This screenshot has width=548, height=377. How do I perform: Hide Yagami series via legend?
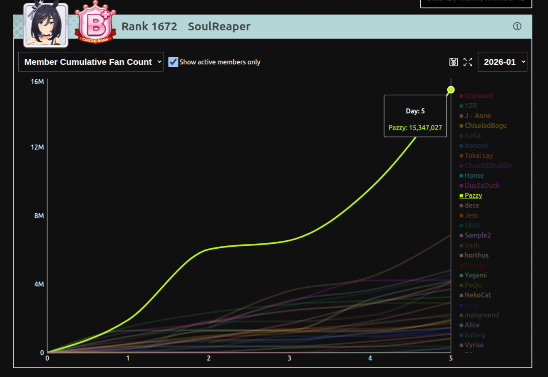pos(473,275)
